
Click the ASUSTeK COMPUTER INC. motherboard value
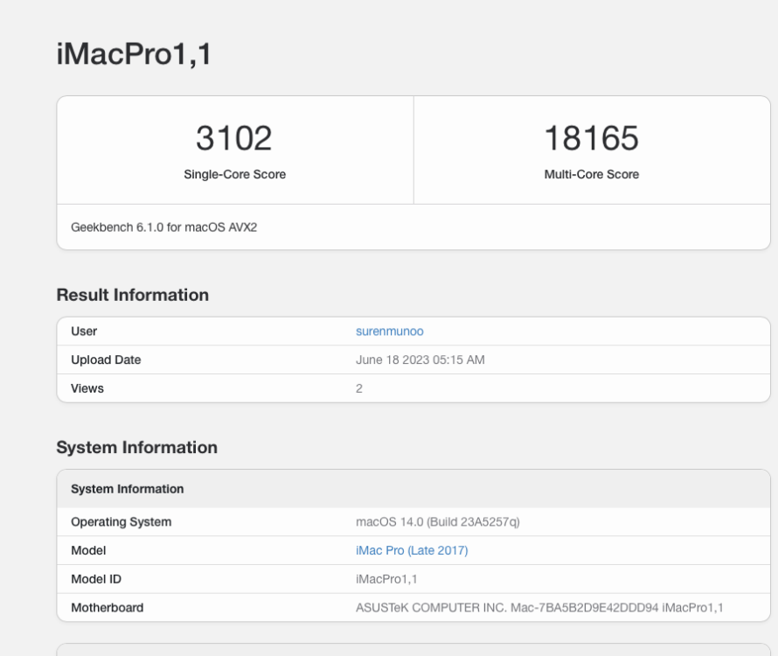539,608
